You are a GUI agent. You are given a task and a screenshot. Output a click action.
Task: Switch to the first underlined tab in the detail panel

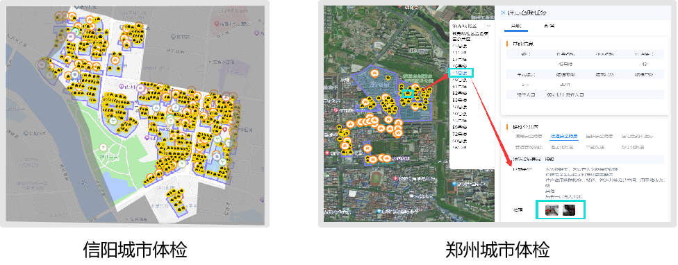516,26
